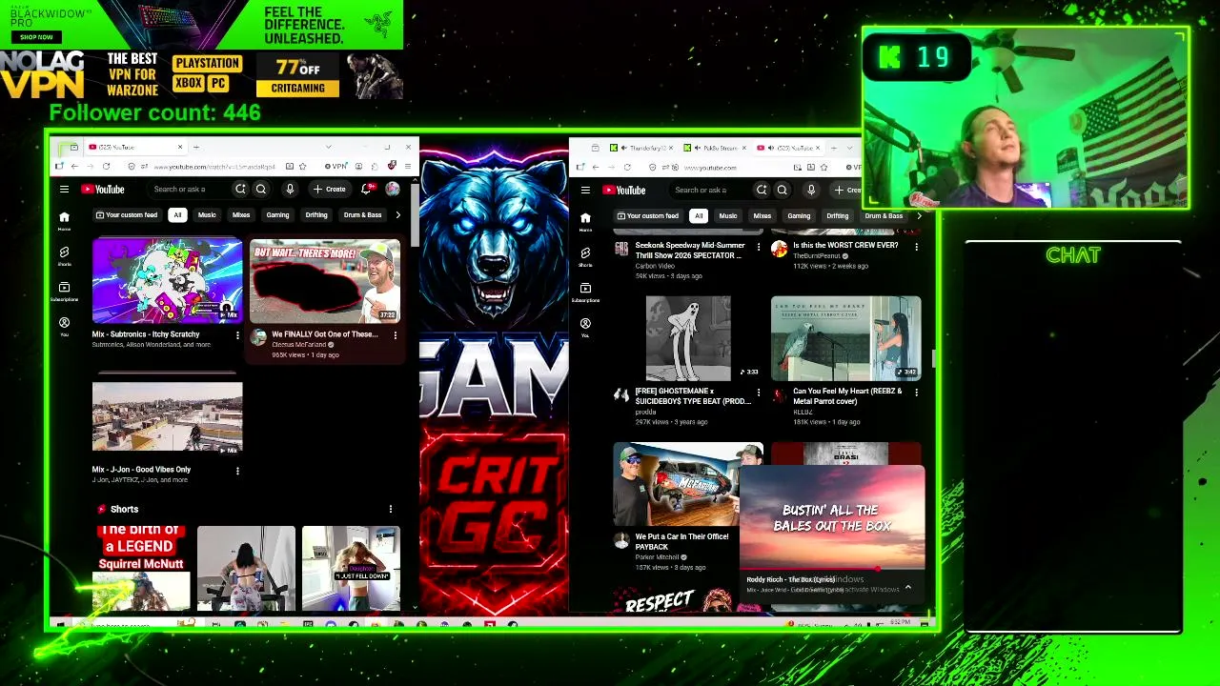Open the Parker Mitchell channel link
Image resolution: width=1220 pixels, height=686 pixels.
click(657, 557)
